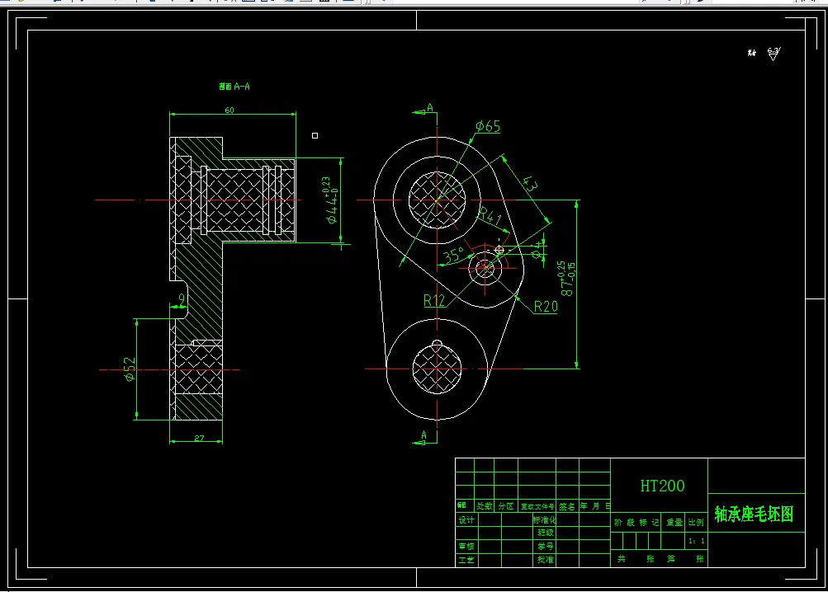This screenshot has height=592, width=828.
Task: Select the '比例' scale label
Action: [696, 523]
